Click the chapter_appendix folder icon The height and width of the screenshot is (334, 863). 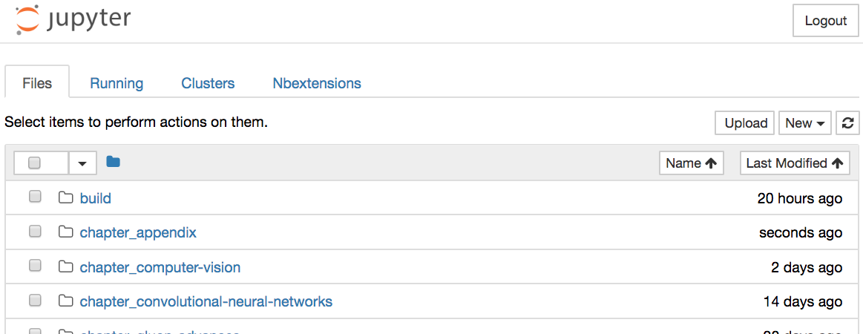[66, 232]
